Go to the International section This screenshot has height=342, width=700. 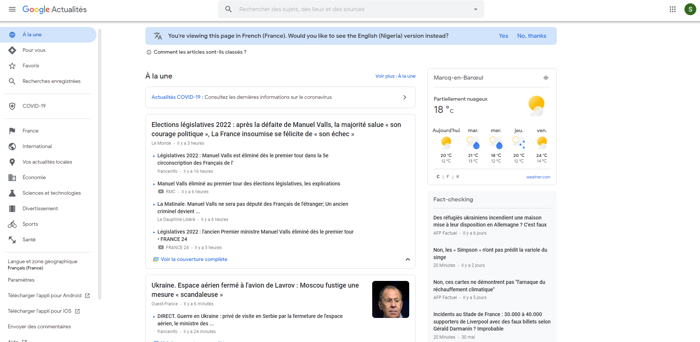coord(37,147)
